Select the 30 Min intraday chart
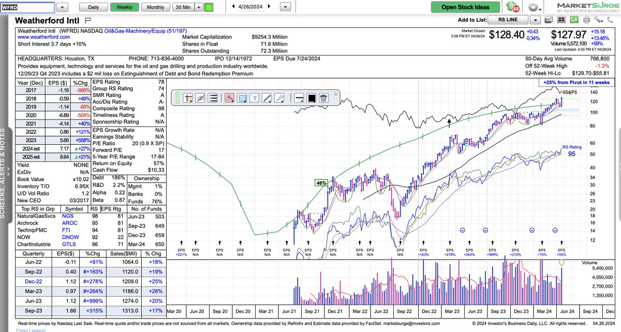Screen dimensions: 621x332 tap(182, 7)
